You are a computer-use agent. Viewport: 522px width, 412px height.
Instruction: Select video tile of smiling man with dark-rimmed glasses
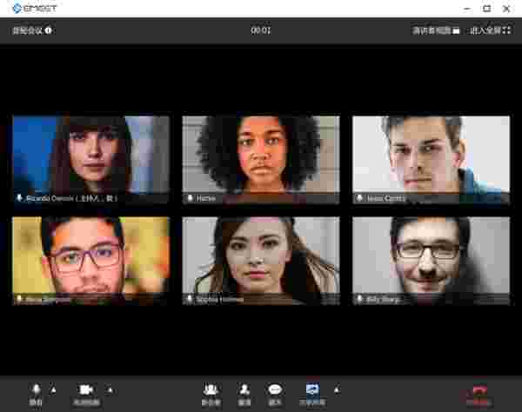tap(432, 261)
